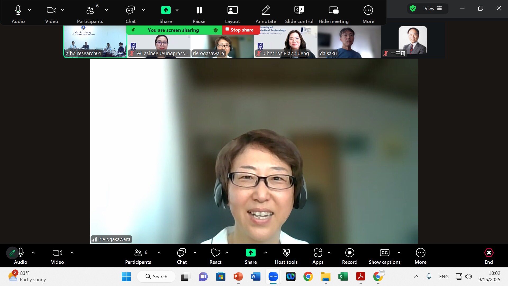This screenshot has width=508, height=286.
Task: Select daisaku's video thumbnail
Action: click(349, 42)
